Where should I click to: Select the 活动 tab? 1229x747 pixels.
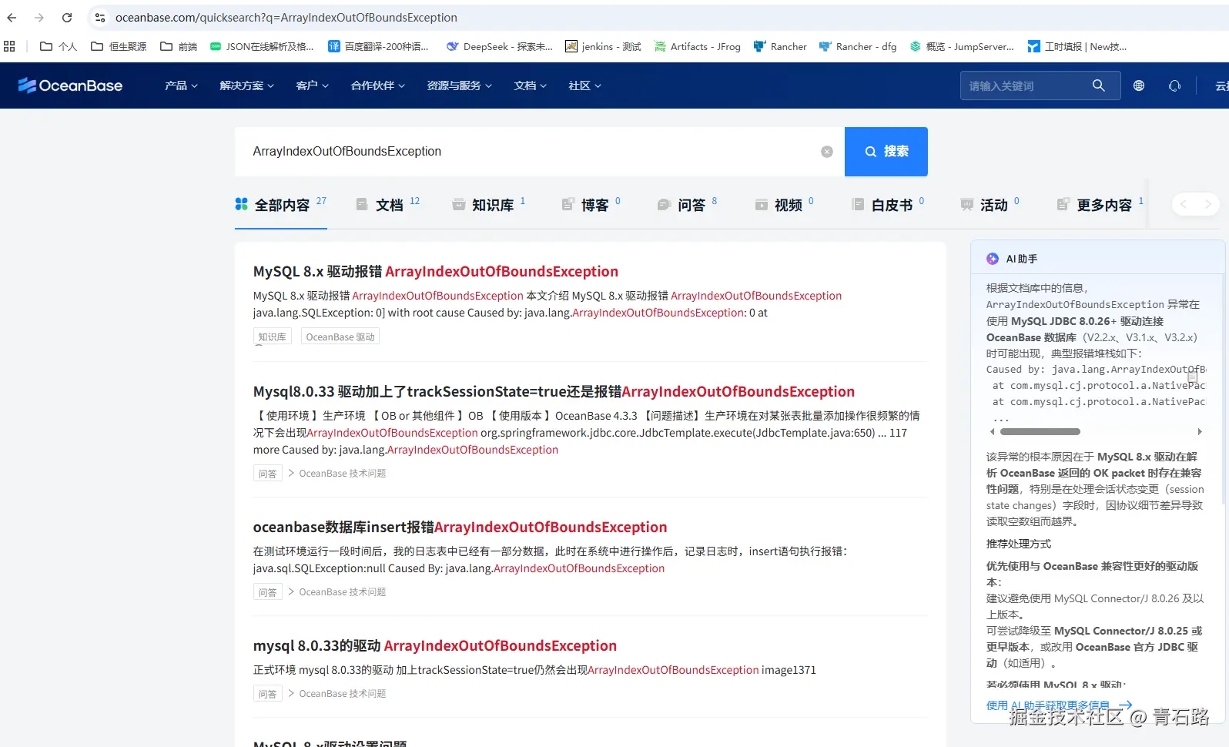tap(990, 205)
